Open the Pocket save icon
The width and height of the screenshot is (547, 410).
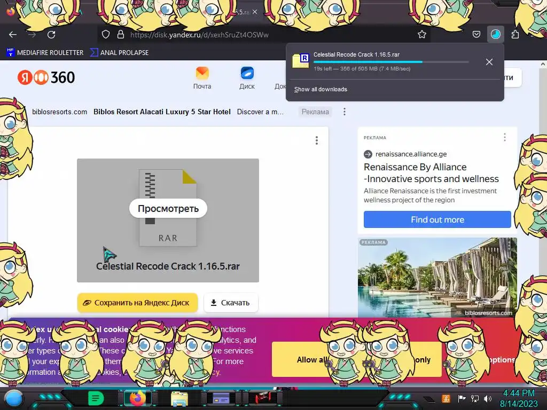point(476,35)
